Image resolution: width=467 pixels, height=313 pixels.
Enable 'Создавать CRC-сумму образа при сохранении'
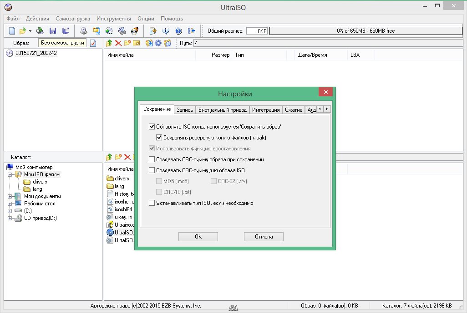152,159
